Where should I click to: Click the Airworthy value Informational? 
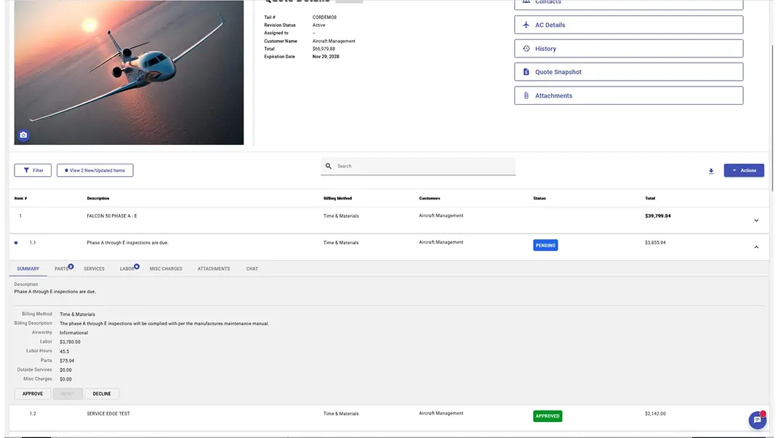[x=73, y=333]
